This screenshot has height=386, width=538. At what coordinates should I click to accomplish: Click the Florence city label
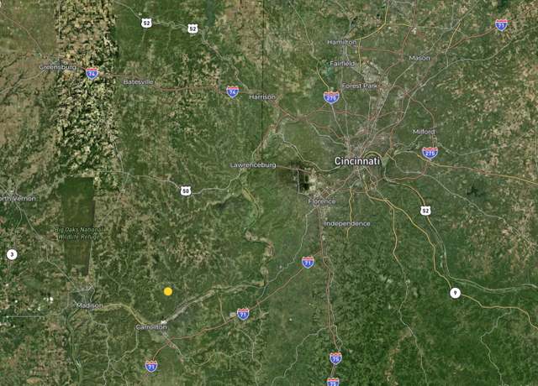(x=322, y=201)
